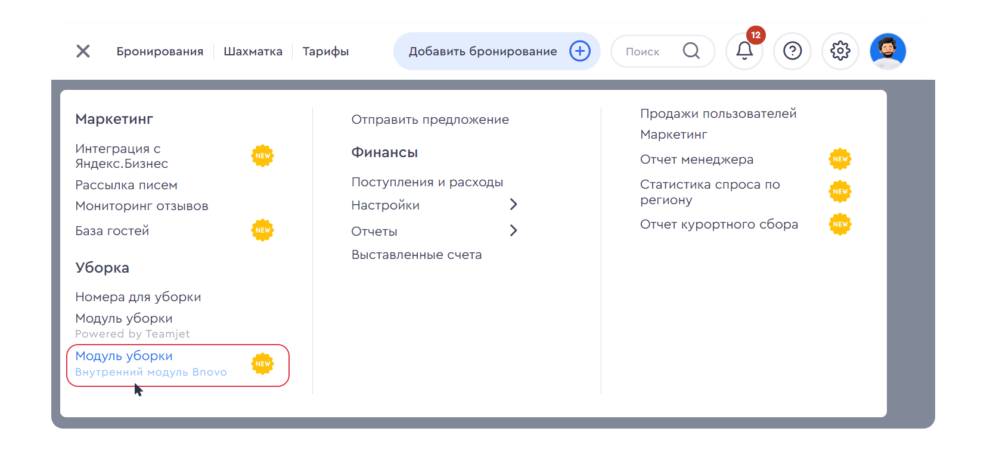This screenshot has height=450, width=987.
Task: Open the settings gear icon
Action: (x=840, y=51)
